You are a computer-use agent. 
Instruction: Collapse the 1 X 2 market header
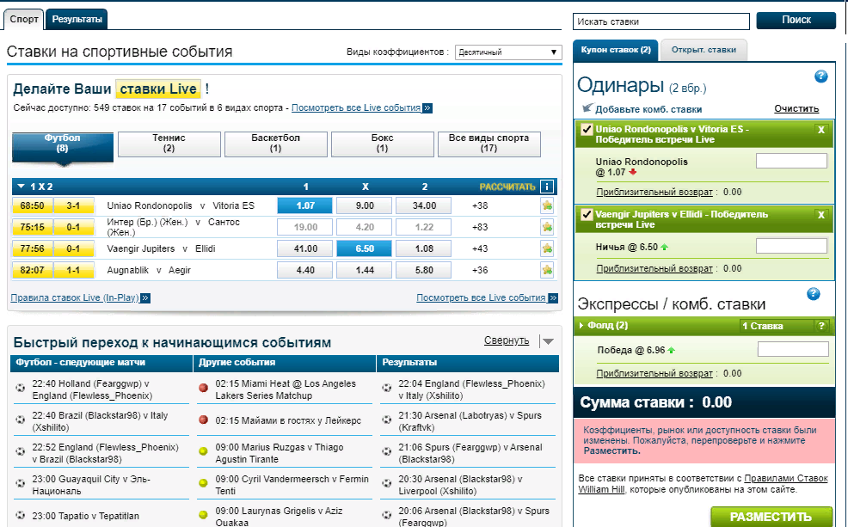click(21, 187)
